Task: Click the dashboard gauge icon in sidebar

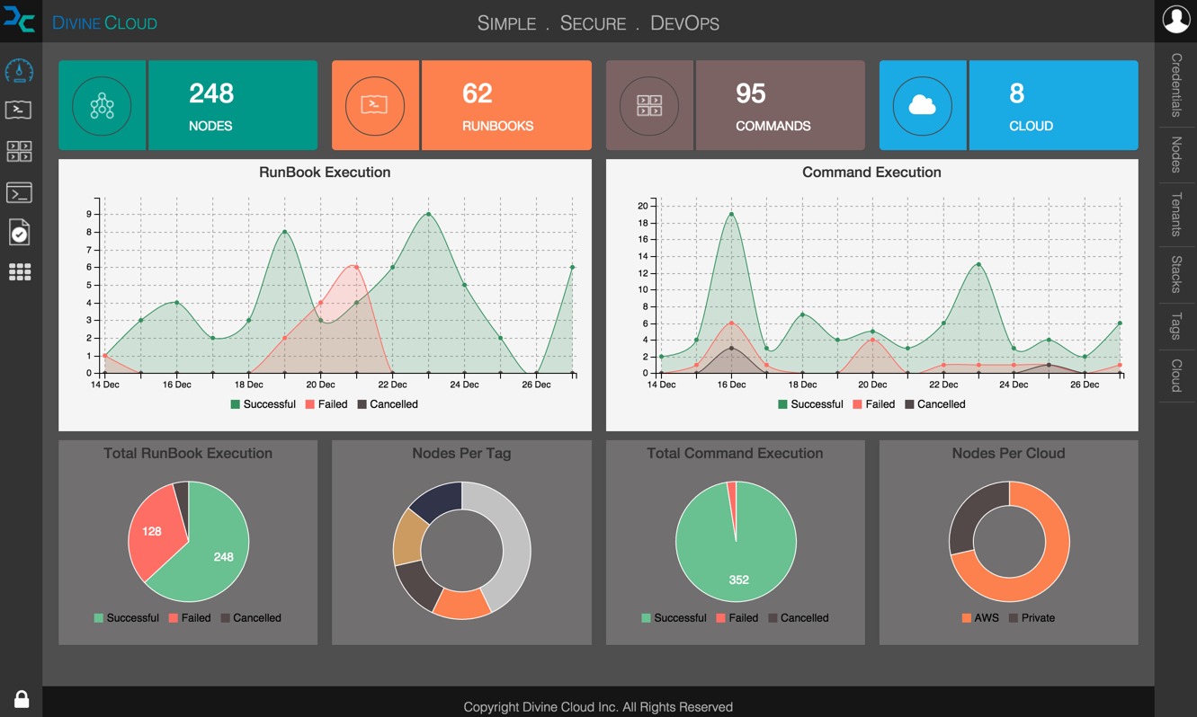Action: tap(20, 70)
